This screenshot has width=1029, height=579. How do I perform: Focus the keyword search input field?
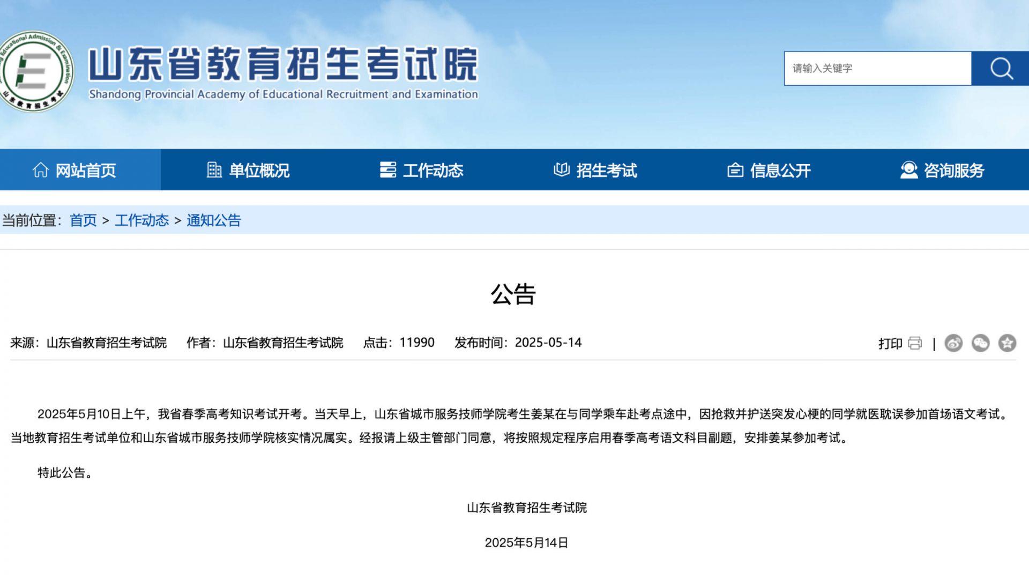(877, 69)
